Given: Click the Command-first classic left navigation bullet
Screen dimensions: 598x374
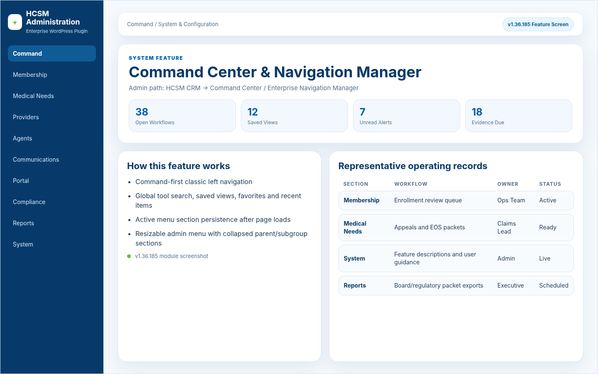Looking at the screenshot, I should tap(194, 182).
